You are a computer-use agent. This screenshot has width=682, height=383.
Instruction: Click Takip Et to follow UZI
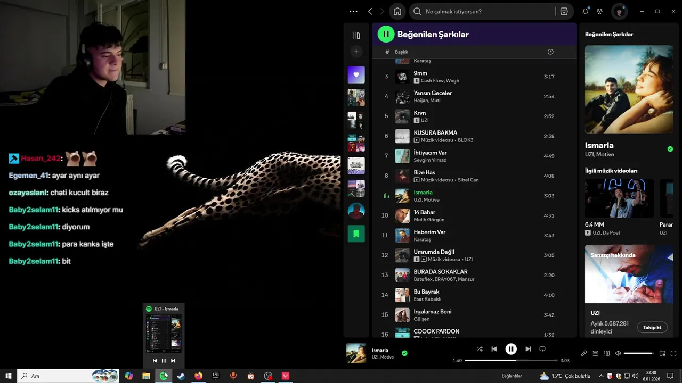coord(652,327)
